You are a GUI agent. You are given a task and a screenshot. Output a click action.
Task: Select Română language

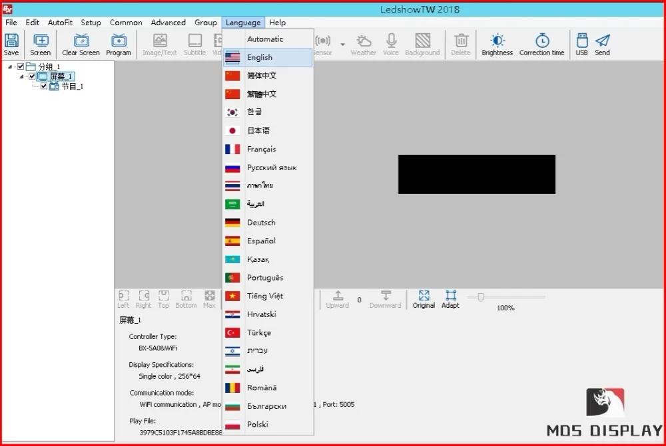(268, 388)
